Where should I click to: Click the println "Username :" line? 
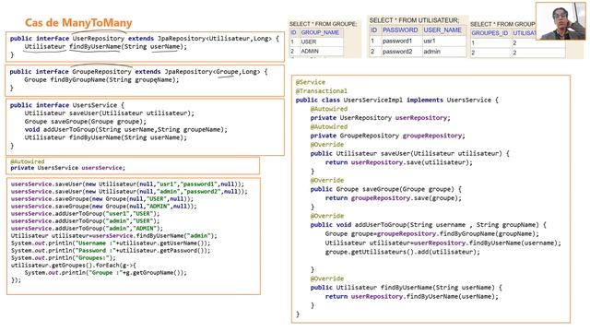pyautogui.click(x=111, y=243)
